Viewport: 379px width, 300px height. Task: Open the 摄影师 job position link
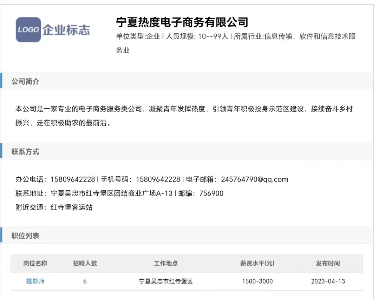(x=35, y=281)
